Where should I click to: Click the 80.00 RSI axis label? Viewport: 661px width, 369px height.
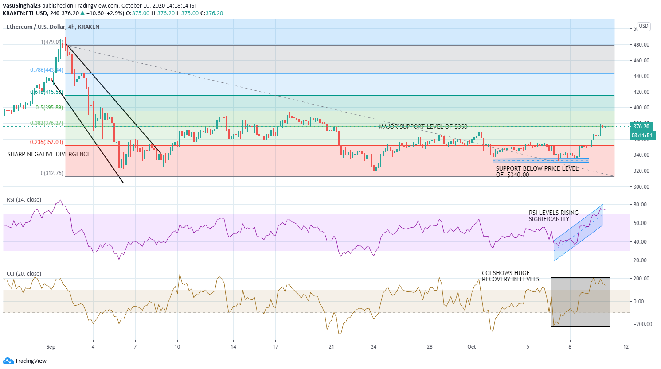pos(640,205)
